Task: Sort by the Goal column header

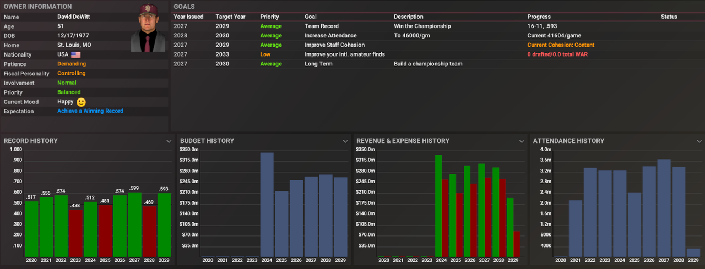Action: pos(311,17)
